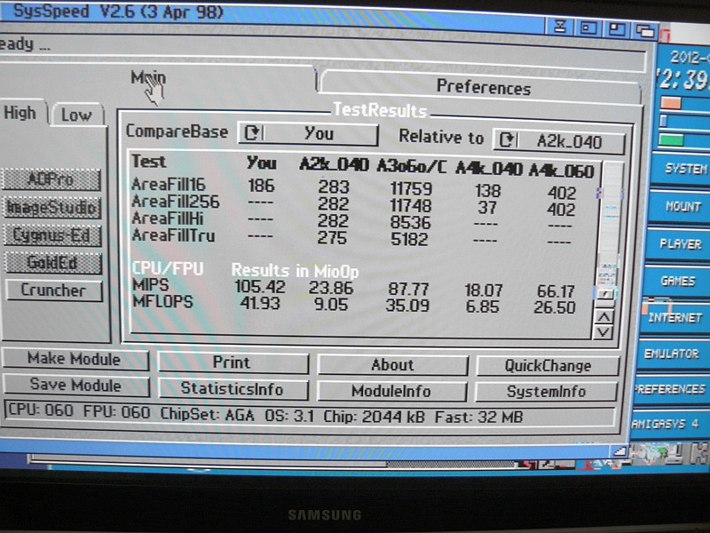Open SystemInfo
The height and width of the screenshot is (533, 710).
pos(546,392)
